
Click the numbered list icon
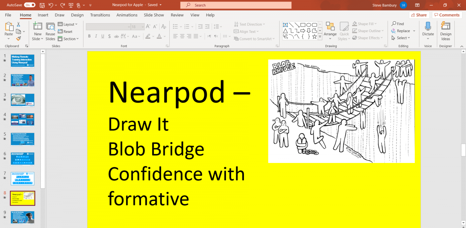186,27
